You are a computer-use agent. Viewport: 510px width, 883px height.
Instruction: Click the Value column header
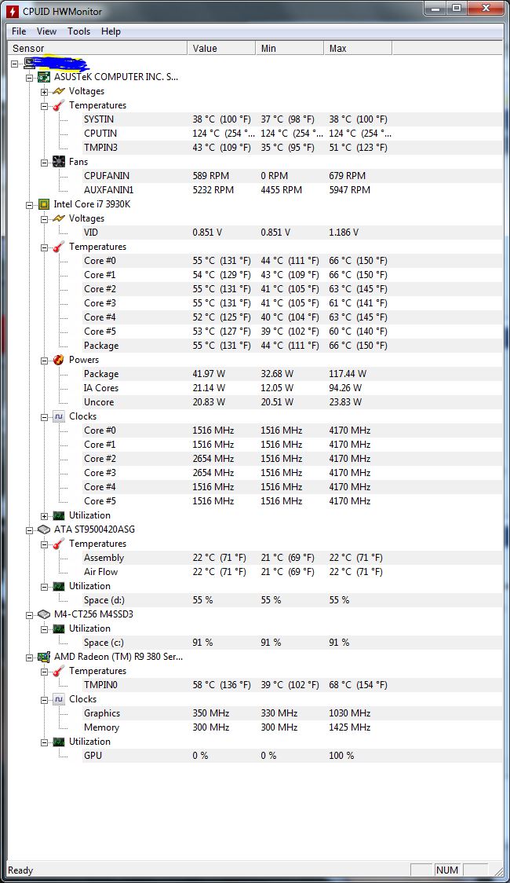pyautogui.click(x=221, y=49)
